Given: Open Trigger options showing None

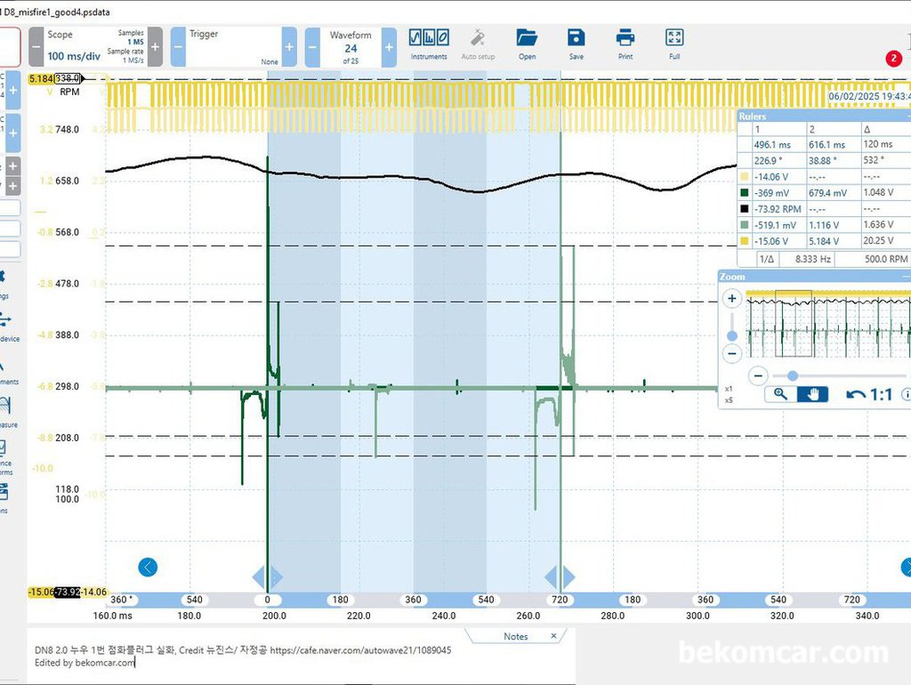Looking at the screenshot, I should 269,61.
